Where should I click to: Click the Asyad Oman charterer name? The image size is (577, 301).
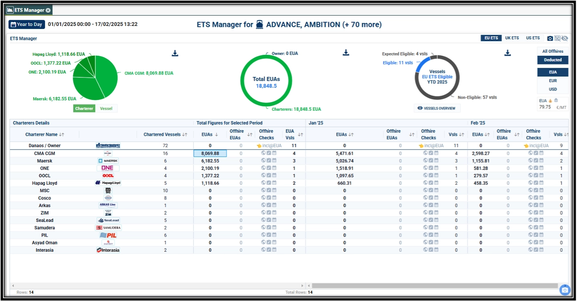pyautogui.click(x=45, y=243)
